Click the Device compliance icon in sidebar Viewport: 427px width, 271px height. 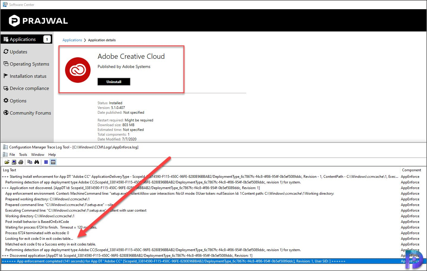(6, 88)
